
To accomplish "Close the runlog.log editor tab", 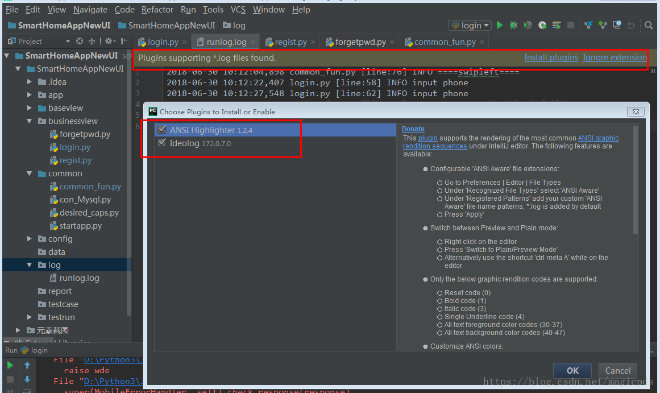I will [252, 42].
